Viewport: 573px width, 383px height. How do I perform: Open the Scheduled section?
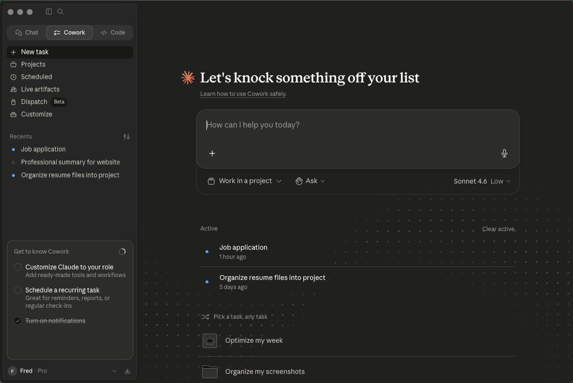[x=70, y=77]
